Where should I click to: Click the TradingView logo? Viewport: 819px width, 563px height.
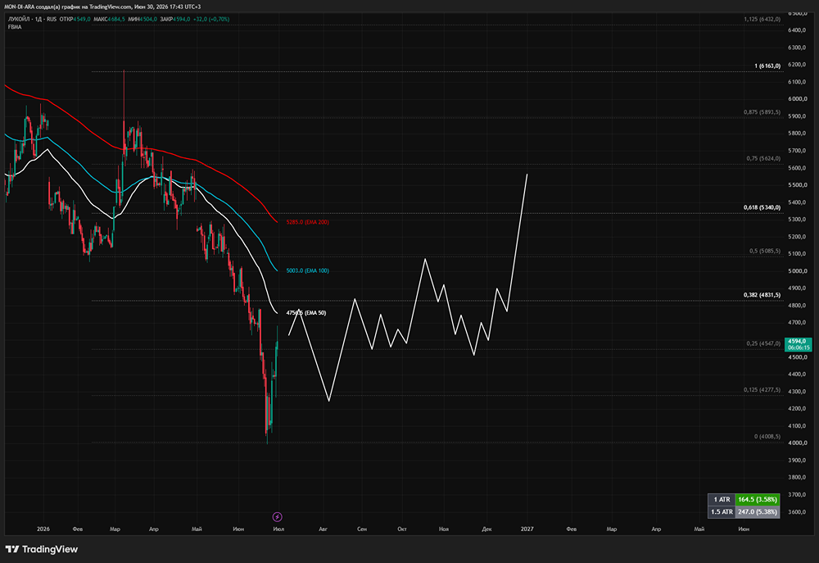click(x=42, y=549)
